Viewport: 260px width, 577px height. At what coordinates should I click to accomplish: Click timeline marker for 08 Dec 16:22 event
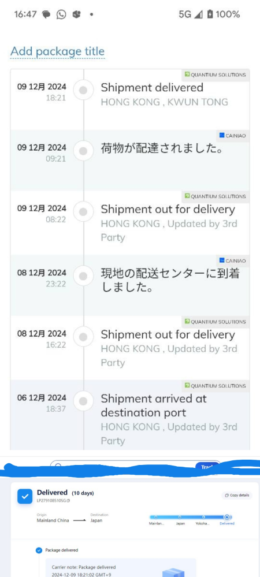point(83,337)
